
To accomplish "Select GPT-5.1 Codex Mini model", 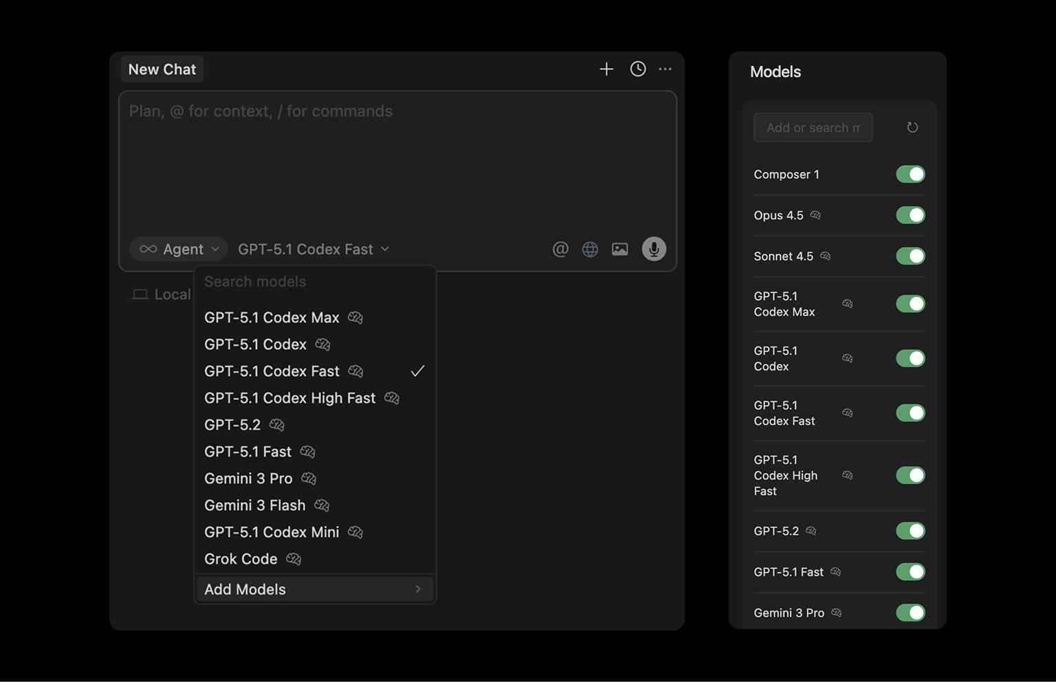I will 315,532.
